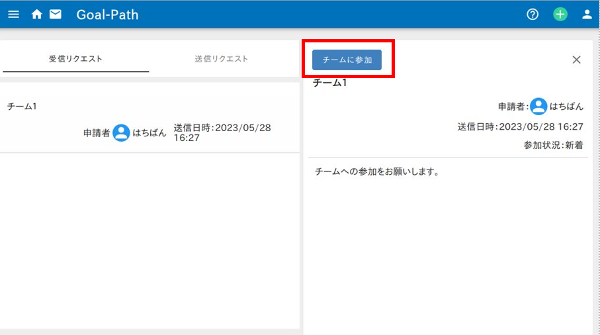This screenshot has width=600, height=335.
Task: Click はちばん avatar in the request list
Action: (121, 133)
